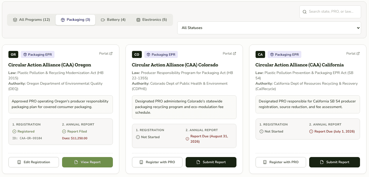The height and width of the screenshot is (177, 369).
Task: Click the external-link icon on Colorado card
Action: point(234,53)
